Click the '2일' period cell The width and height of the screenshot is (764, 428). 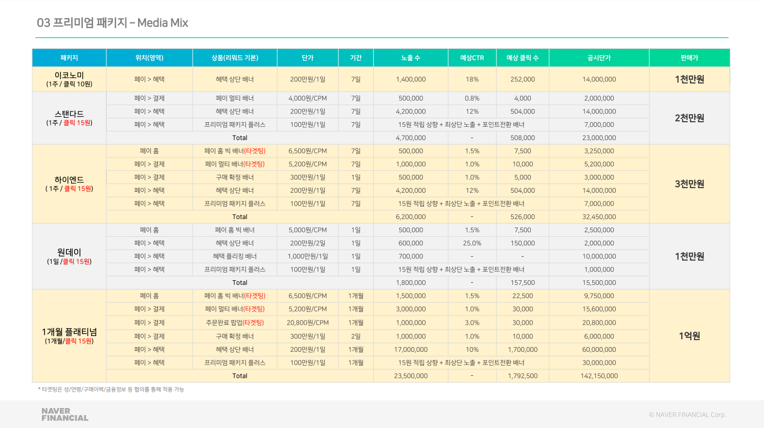[x=356, y=336]
